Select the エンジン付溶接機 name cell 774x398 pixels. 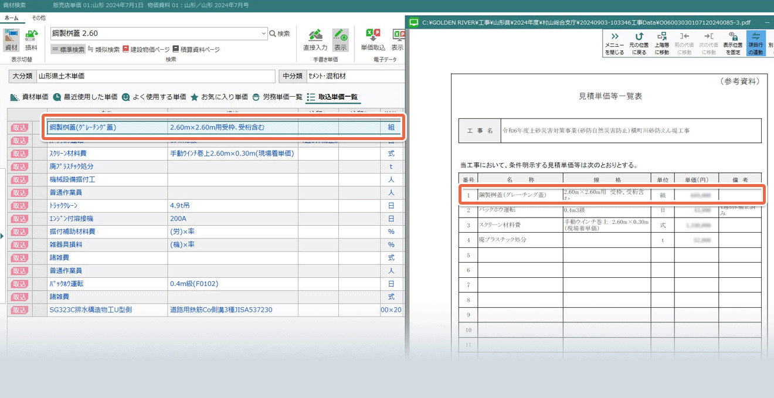107,219
